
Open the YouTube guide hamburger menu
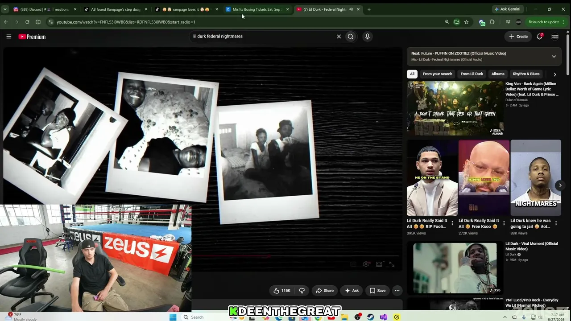[x=8, y=37]
